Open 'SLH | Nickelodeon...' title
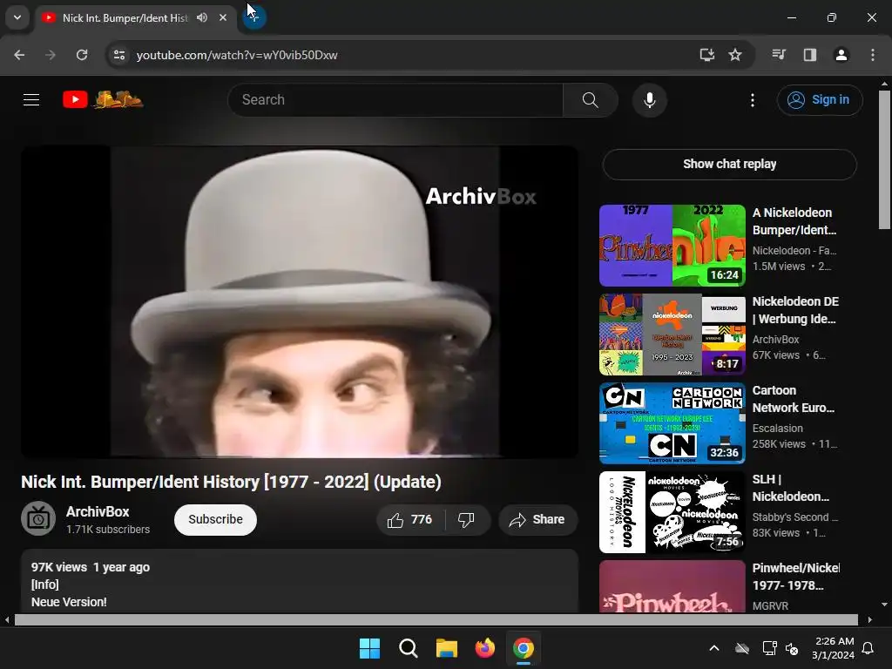Image resolution: width=892 pixels, height=669 pixels. click(x=791, y=488)
